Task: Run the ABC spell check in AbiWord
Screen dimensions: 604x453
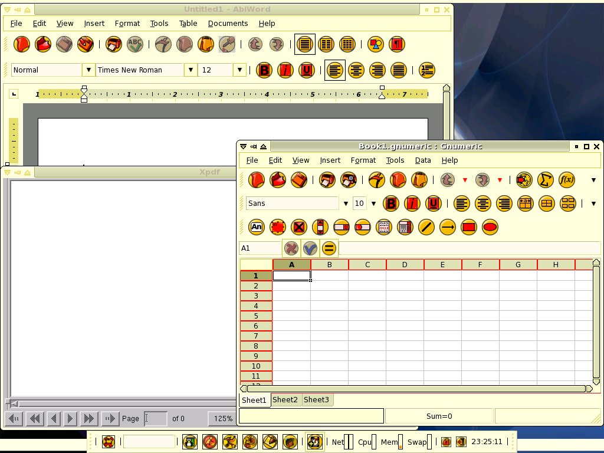Action: (135, 44)
